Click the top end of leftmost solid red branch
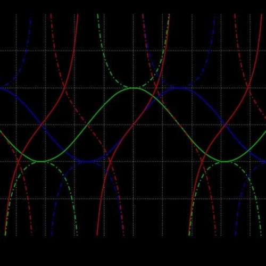 click(x=78, y=15)
